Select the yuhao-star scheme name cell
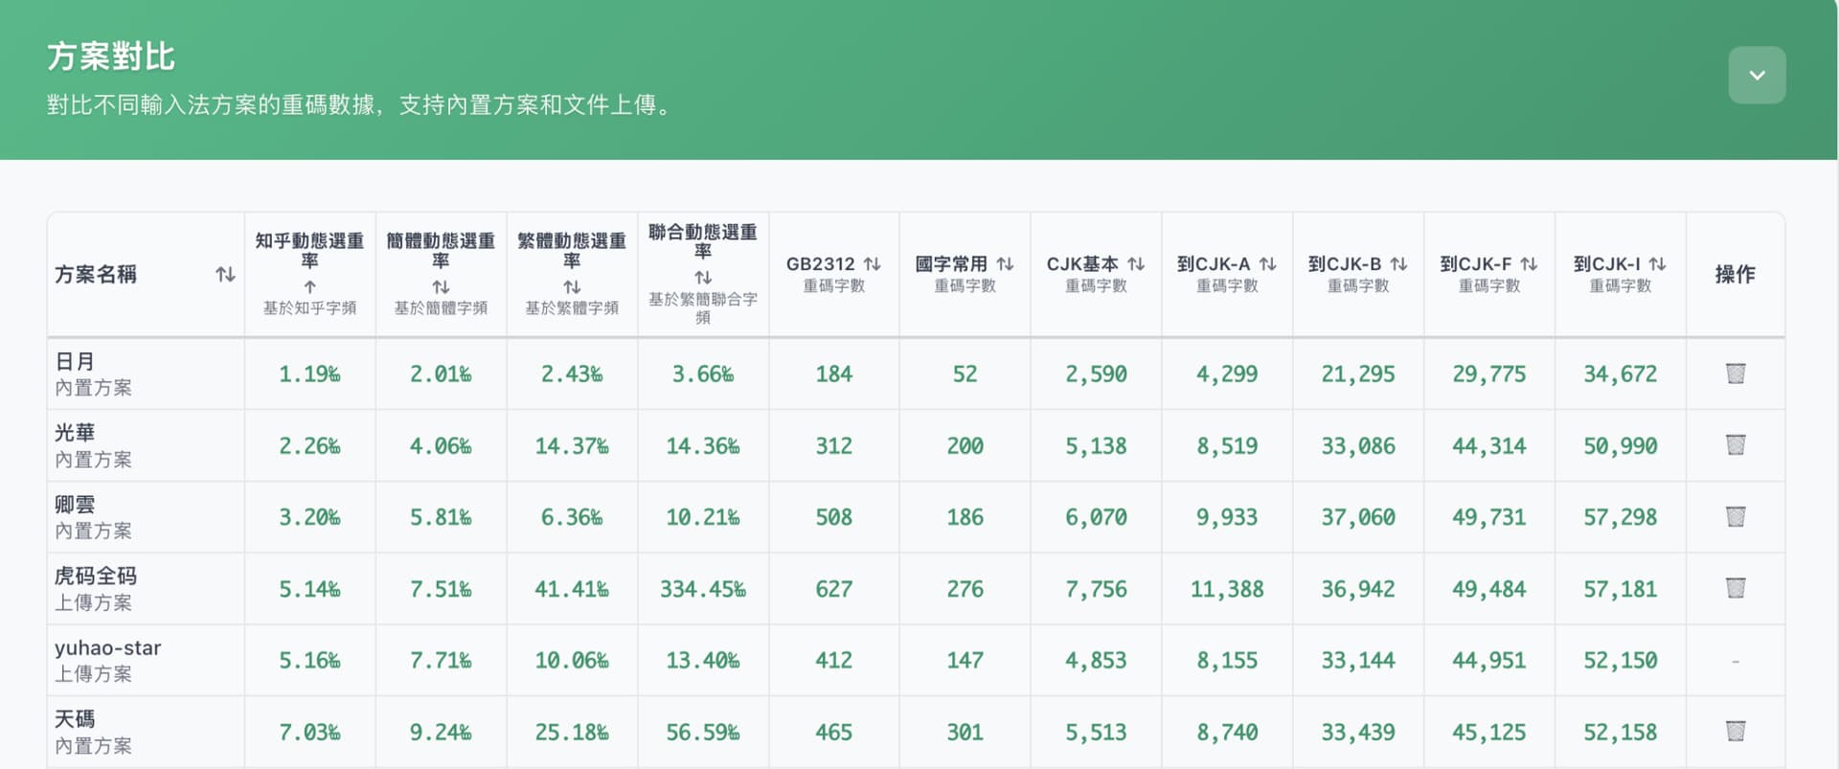Screen dimensions: 1839x769 tap(146, 660)
